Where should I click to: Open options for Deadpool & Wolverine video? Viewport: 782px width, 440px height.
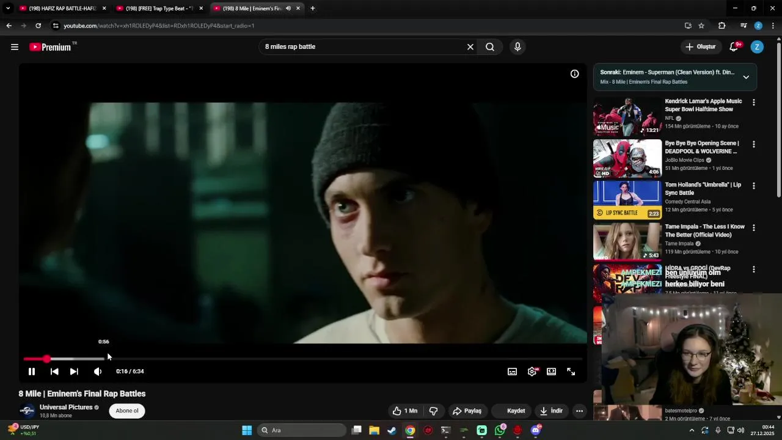pyautogui.click(x=754, y=144)
